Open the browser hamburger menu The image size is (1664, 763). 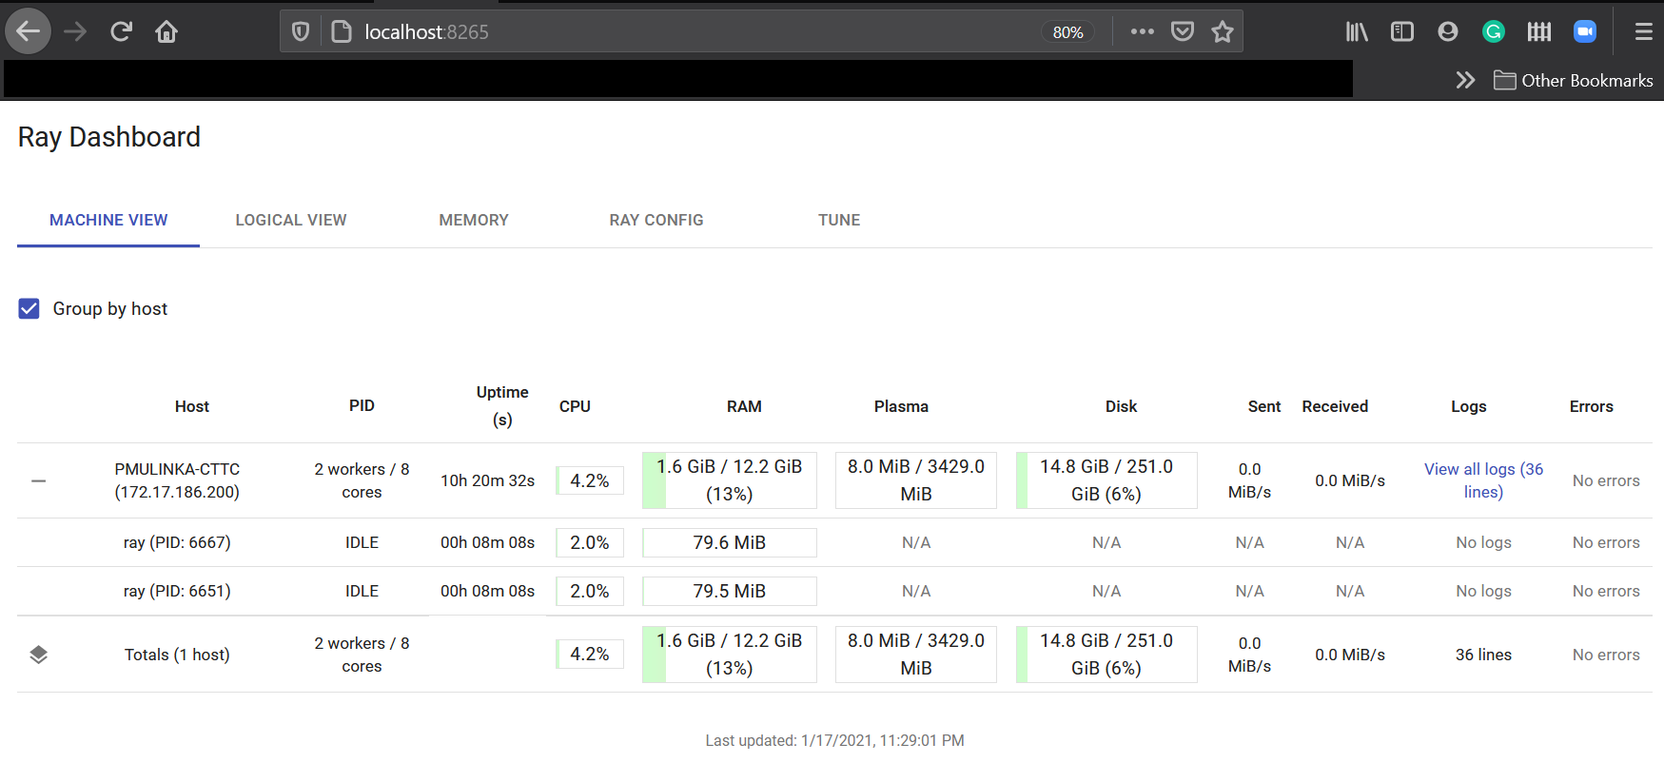click(1643, 31)
